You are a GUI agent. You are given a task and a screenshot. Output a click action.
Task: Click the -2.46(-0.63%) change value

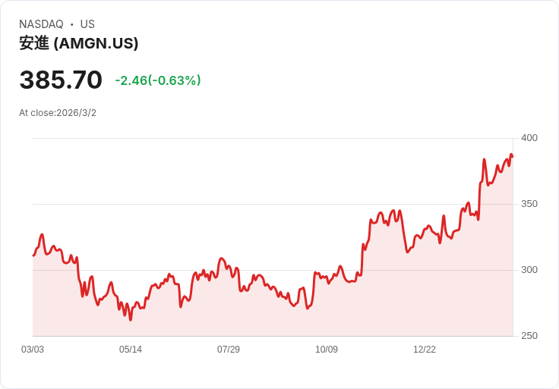click(x=158, y=80)
